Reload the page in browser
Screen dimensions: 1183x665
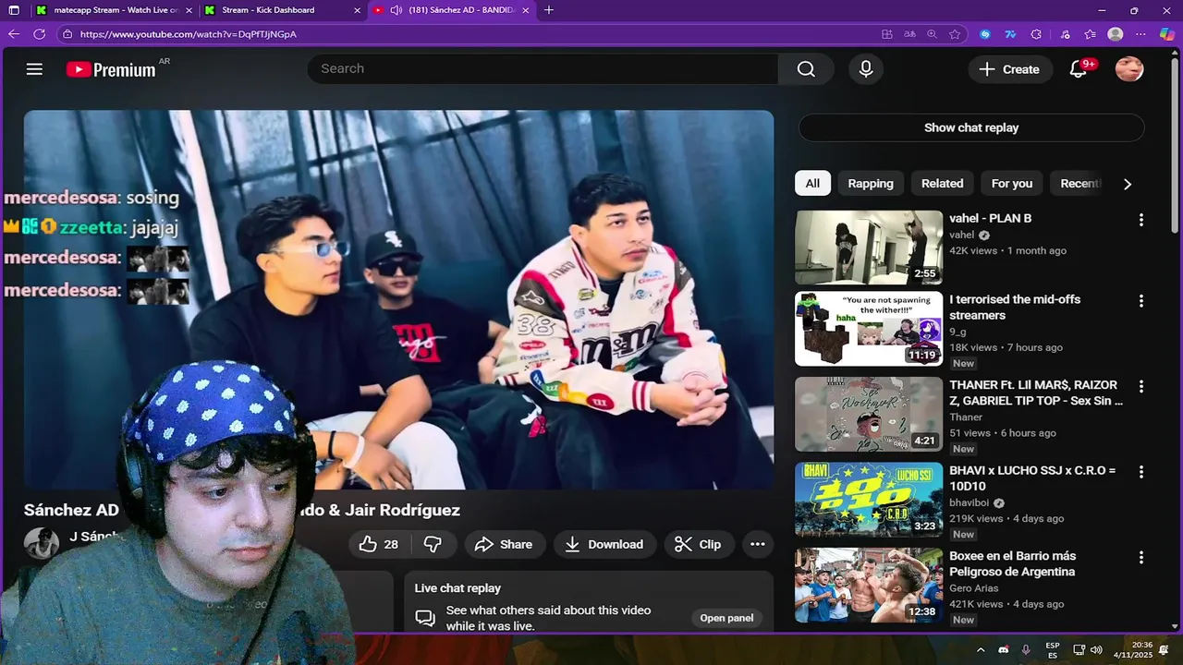click(39, 34)
